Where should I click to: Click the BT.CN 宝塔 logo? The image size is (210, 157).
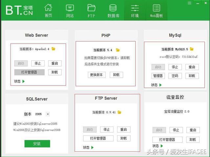point(19,10)
